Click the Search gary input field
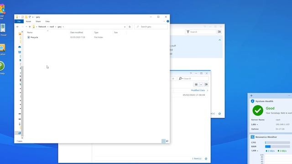Image resolution: width=292 pixels, height=164 pixels. coord(151,27)
